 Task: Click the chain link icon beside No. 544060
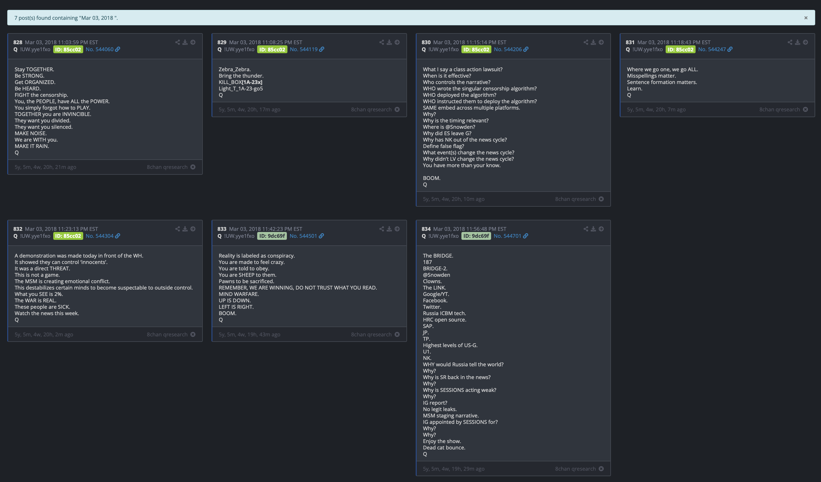pyautogui.click(x=118, y=49)
